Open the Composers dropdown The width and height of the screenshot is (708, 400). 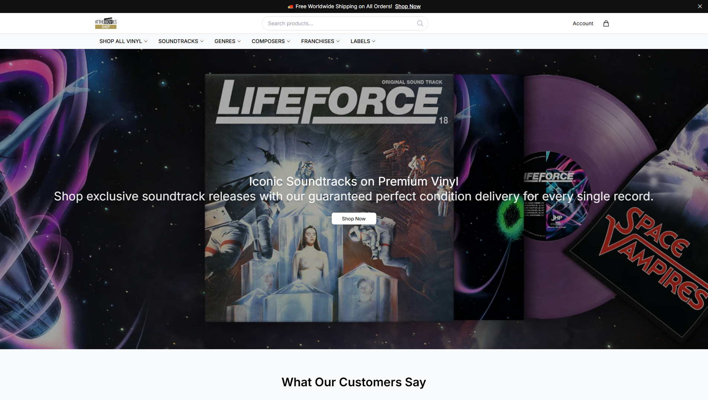point(271,41)
